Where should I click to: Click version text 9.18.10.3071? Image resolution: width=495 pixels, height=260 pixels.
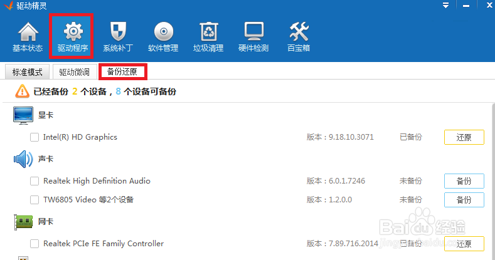[x=351, y=137]
